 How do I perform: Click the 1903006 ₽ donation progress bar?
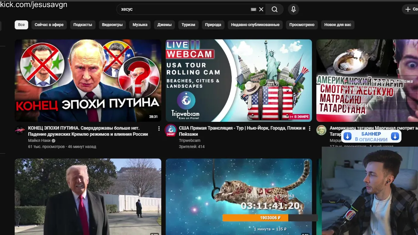[x=270, y=218]
